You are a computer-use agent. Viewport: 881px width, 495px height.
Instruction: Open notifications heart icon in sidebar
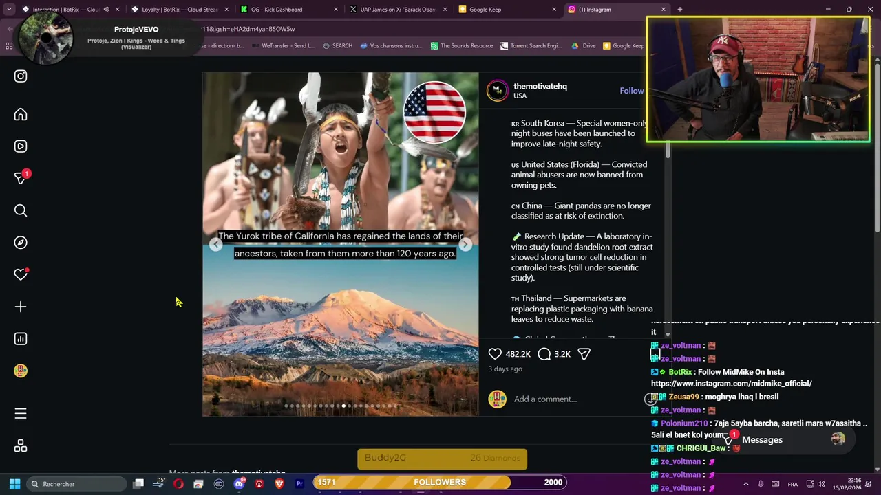pos(21,274)
